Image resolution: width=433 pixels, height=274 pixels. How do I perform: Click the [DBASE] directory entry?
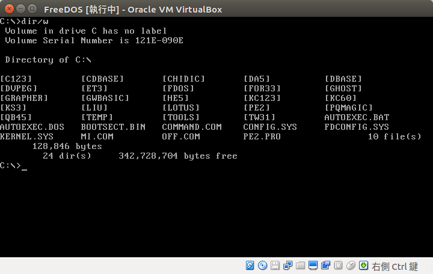(x=343, y=79)
